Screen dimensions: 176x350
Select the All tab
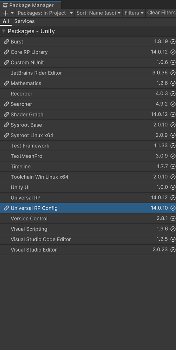pyautogui.click(x=6, y=22)
